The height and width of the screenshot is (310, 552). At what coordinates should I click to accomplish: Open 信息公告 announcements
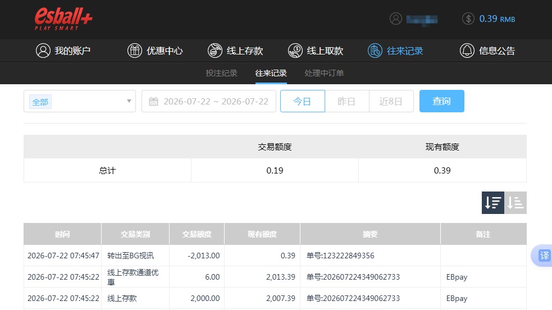pyautogui.click(x=487, y=51)
